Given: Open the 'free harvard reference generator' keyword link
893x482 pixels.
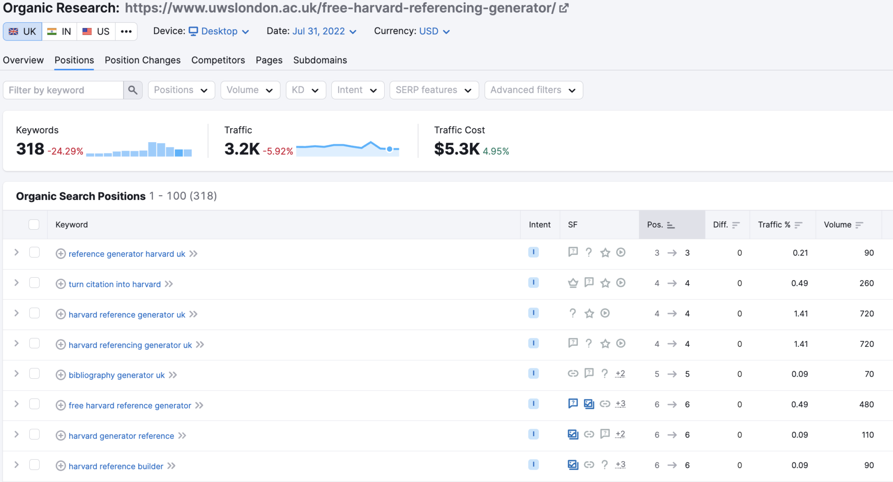Looking at the screenshot, I should [130, 406].
